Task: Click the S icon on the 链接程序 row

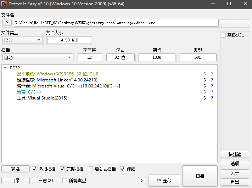Action: [x=205, y=80]
